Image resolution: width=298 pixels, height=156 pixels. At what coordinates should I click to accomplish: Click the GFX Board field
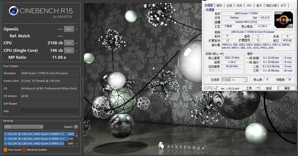pos(49,104)
